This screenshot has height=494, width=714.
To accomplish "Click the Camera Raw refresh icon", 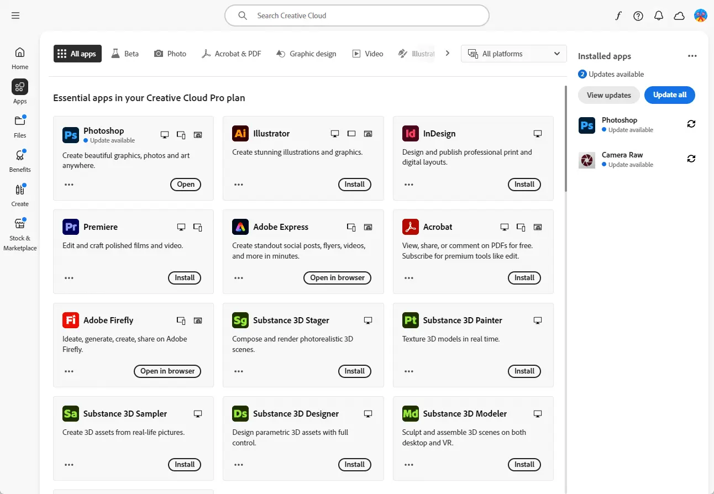I will click(691, 159).
